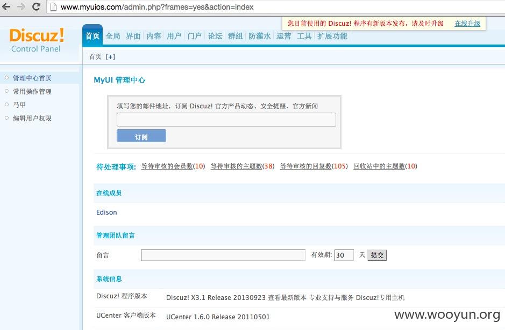Open the 运营 tab
Screen dimensions: 505x330
(x=284, y=36)
